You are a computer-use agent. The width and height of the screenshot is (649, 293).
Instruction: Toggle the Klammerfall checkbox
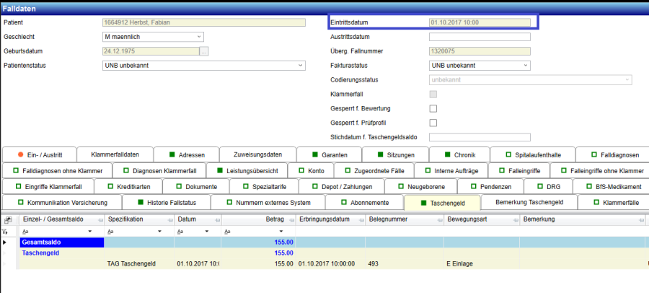(x=433, y=94)
